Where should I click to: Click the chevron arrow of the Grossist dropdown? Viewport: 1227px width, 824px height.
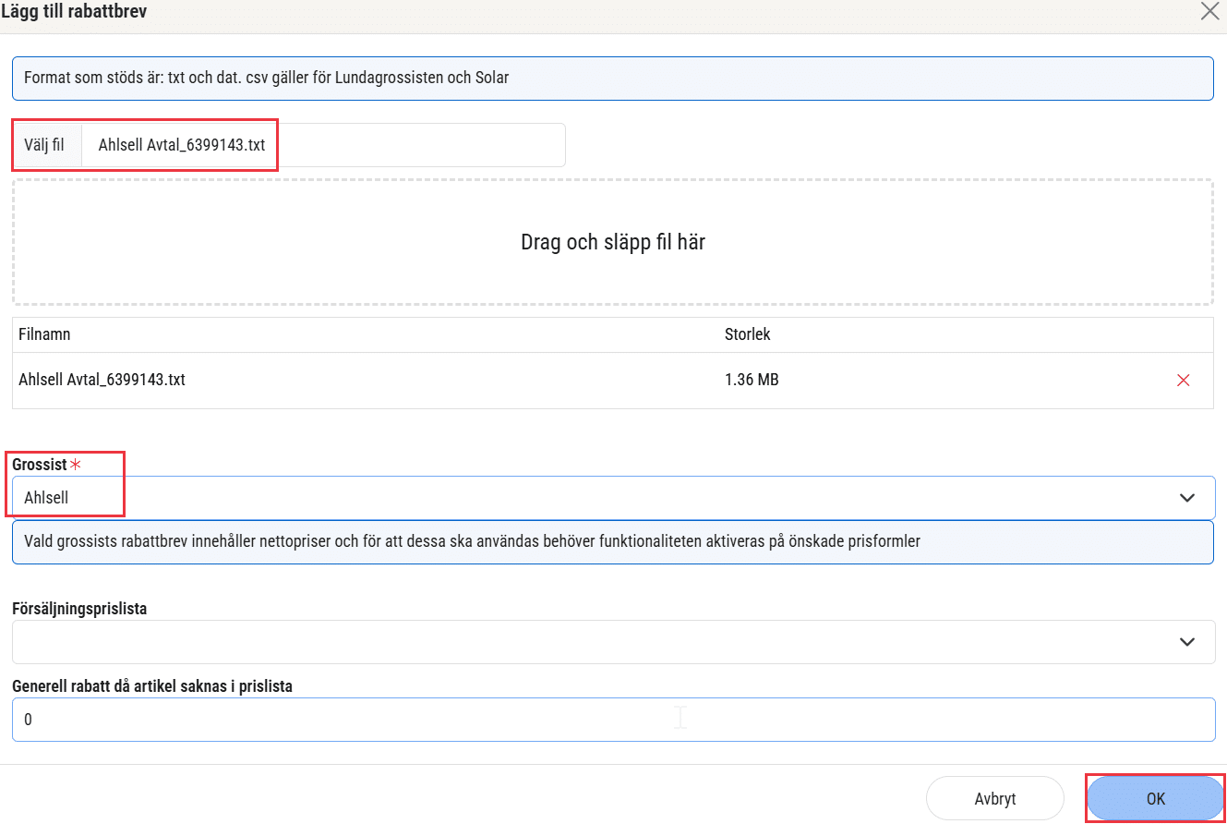1187,498
